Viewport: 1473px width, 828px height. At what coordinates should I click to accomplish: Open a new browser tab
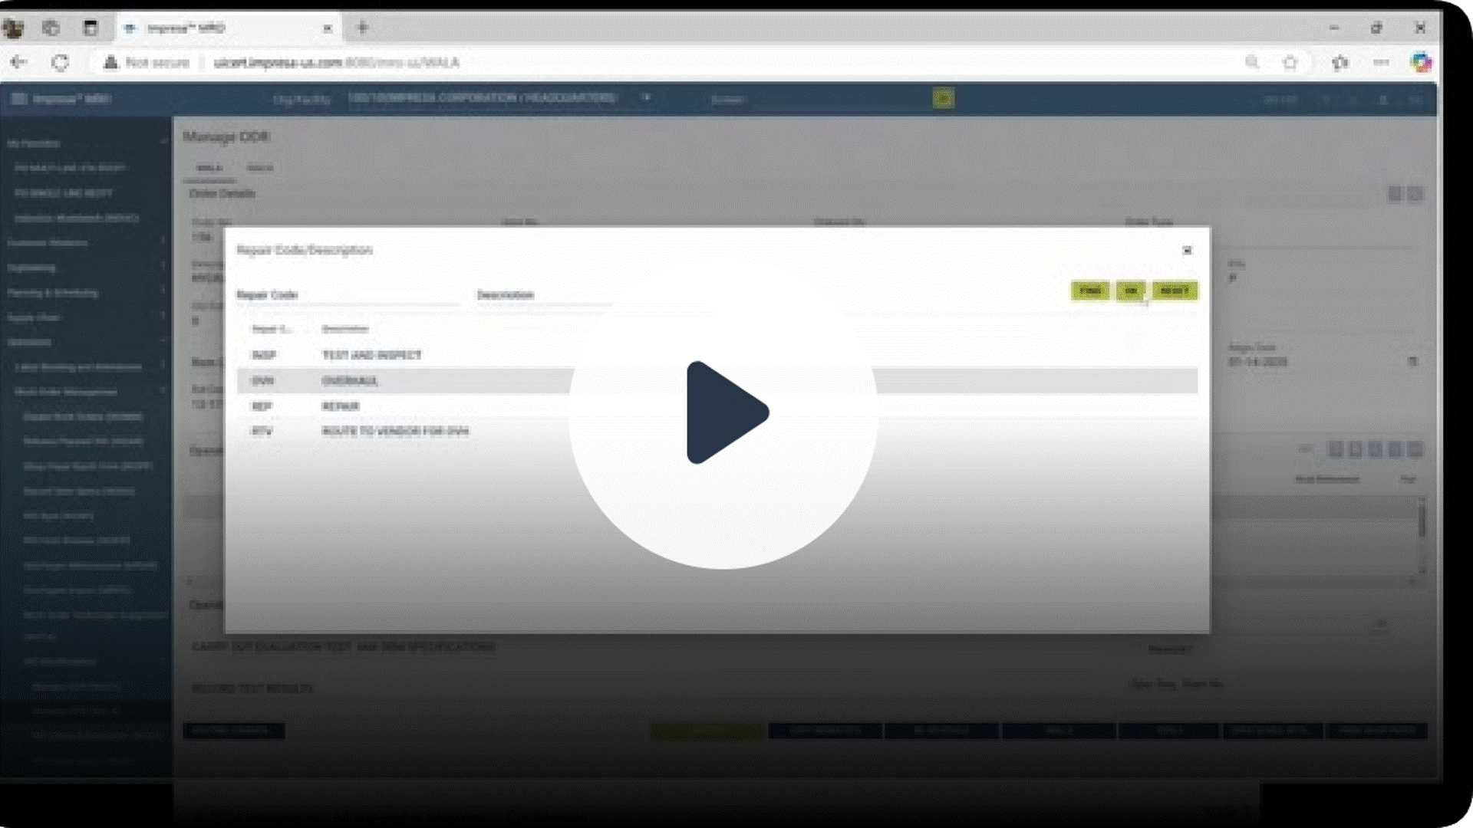point(363,28)
